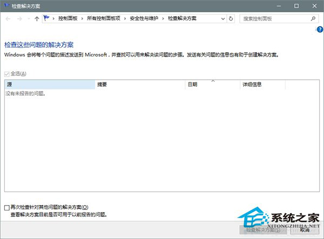Click the 取消 button
The height and width of the screenshot is (239, 324).
tap(305, 230)
